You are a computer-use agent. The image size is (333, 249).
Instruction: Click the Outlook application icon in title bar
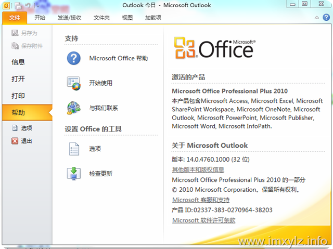click(6, 6)
